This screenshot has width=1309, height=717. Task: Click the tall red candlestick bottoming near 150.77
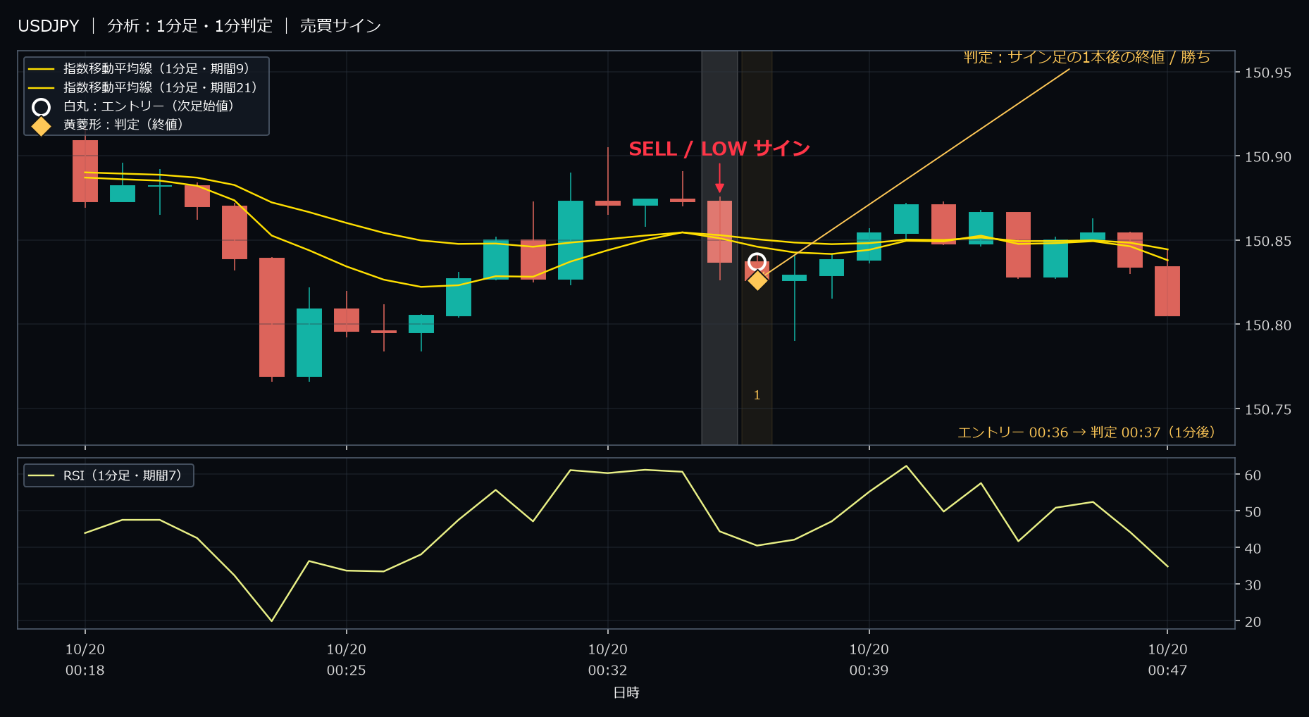(x=272, y=317)
